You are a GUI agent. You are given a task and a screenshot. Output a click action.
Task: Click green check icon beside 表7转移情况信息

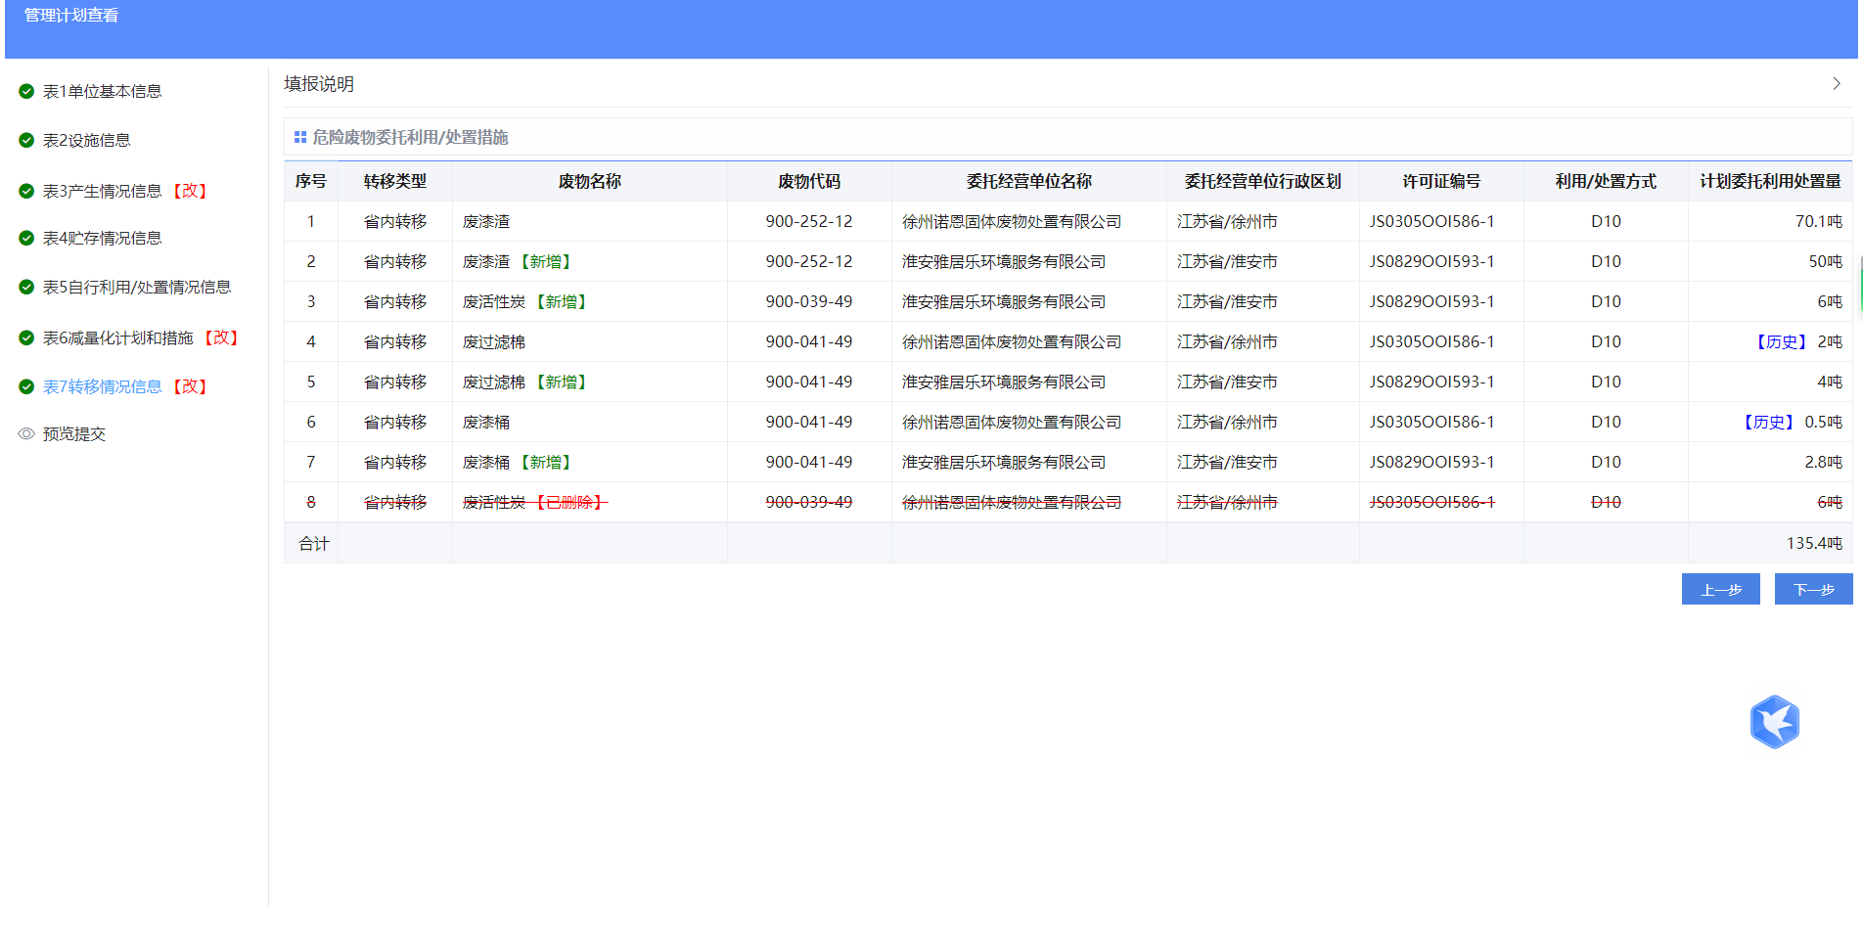click(26, 386)
